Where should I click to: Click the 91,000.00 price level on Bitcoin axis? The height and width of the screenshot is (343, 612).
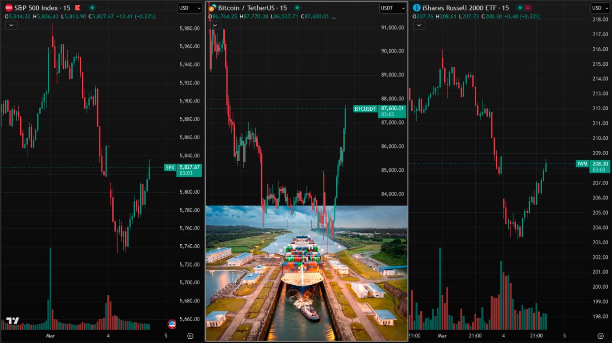pyautogui.click(x=393, y=27)
